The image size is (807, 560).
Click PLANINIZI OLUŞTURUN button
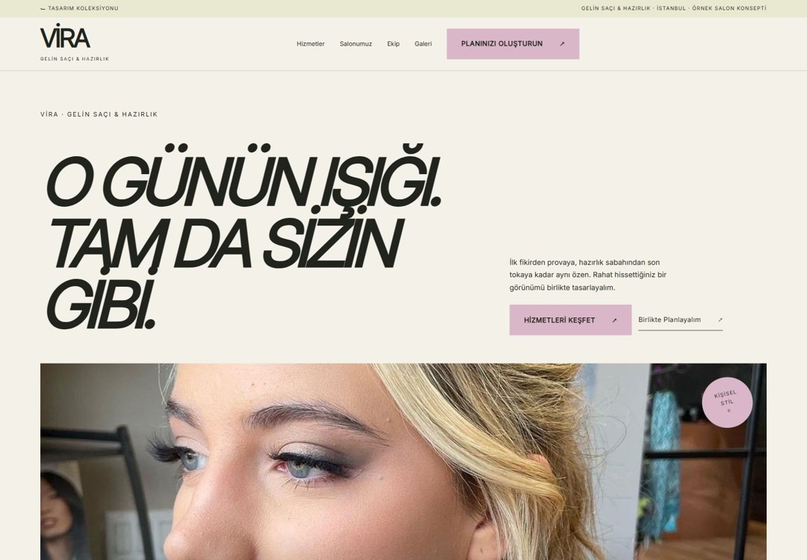[x=513, y=44]
